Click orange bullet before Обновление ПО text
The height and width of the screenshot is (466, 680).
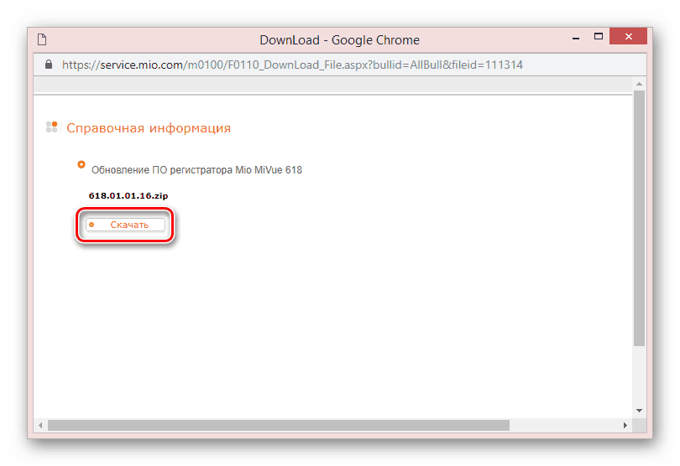tap(81, 164)
